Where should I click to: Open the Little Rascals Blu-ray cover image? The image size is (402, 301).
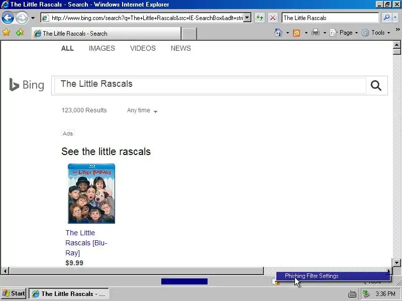pos(91,194)
